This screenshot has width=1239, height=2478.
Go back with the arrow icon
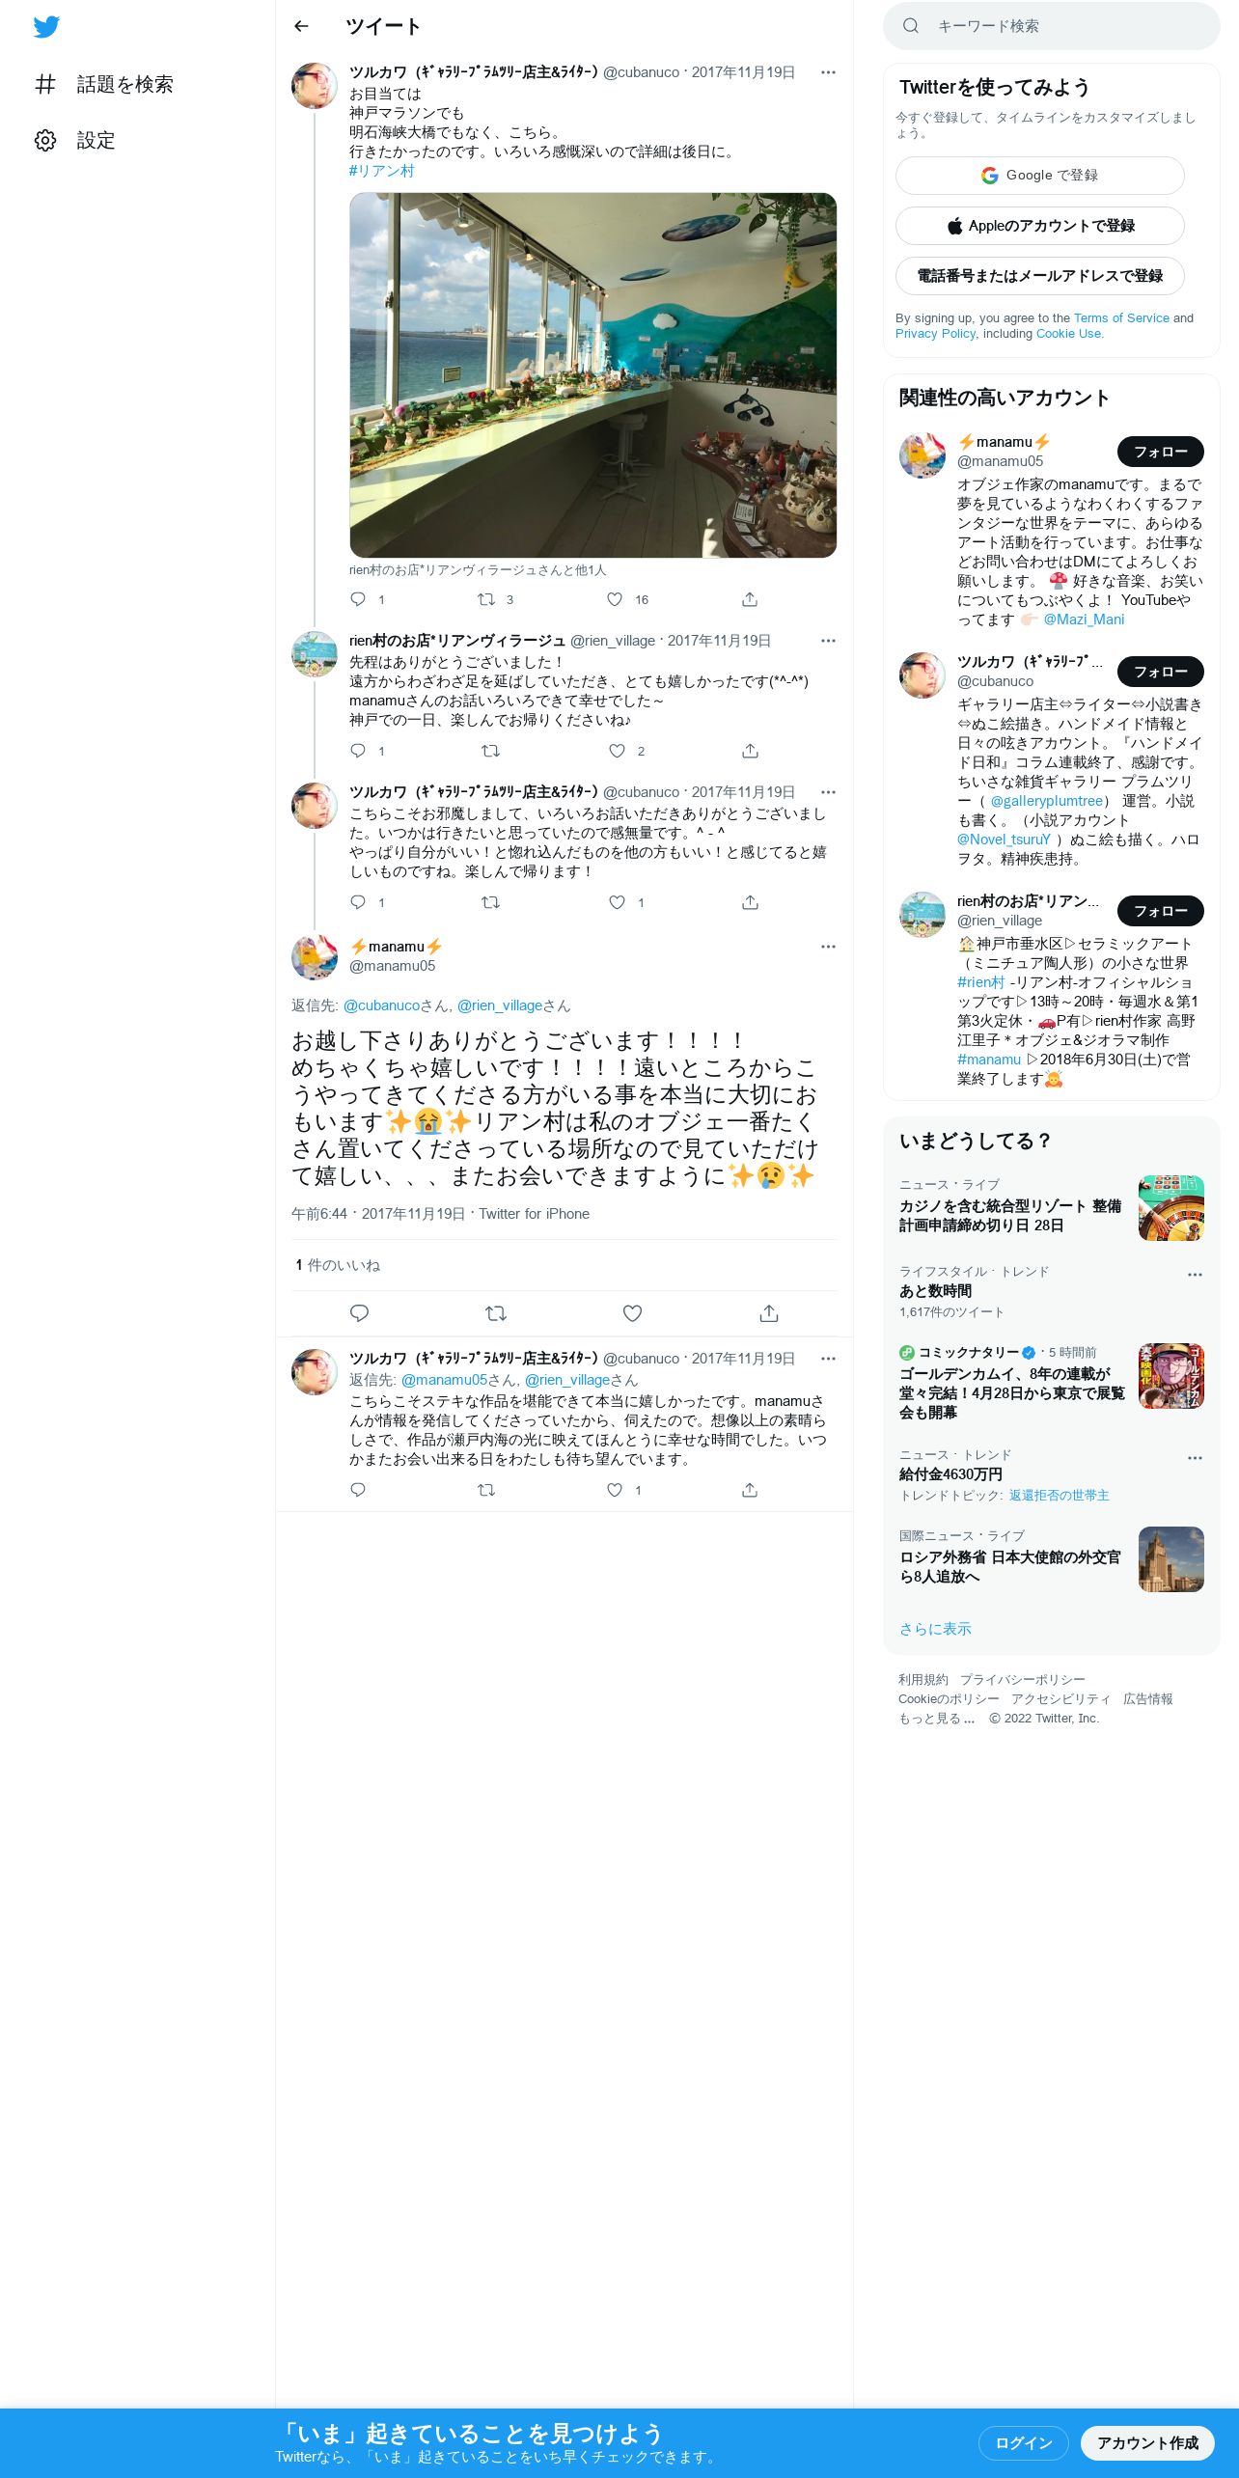coord(302,26)
